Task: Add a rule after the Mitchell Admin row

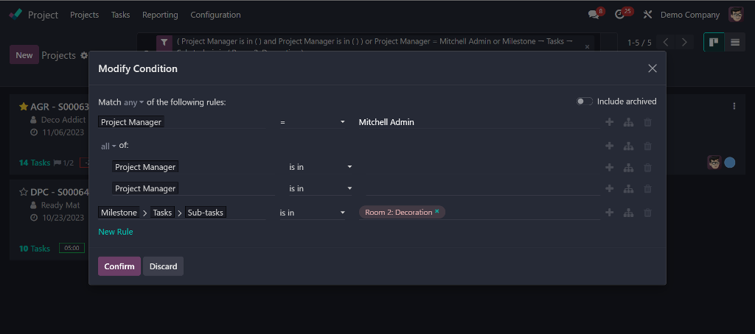Action: pyautogui.click(x=609, y=123)
